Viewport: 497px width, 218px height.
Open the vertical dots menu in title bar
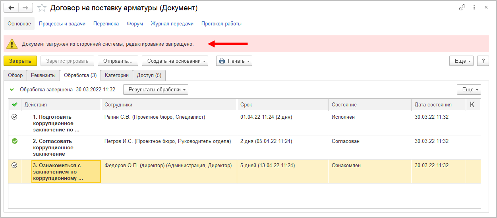474,8
